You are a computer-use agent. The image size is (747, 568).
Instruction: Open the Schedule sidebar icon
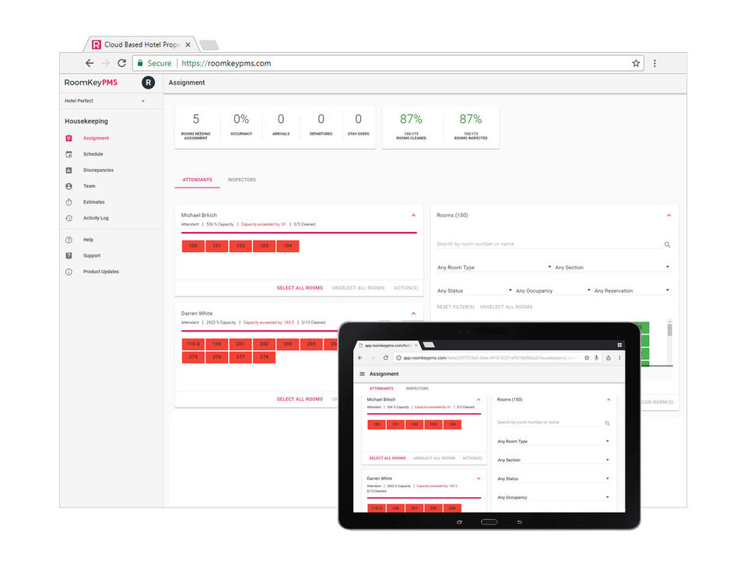(x=69, y=154)
